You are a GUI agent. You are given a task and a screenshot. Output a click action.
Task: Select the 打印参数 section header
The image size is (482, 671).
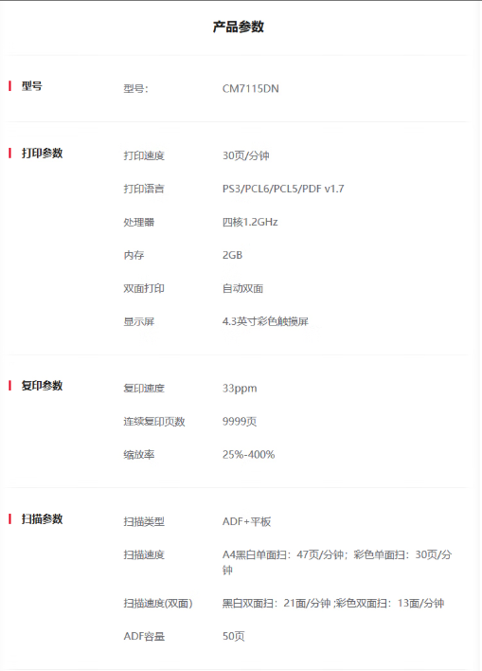coord(43,154)
